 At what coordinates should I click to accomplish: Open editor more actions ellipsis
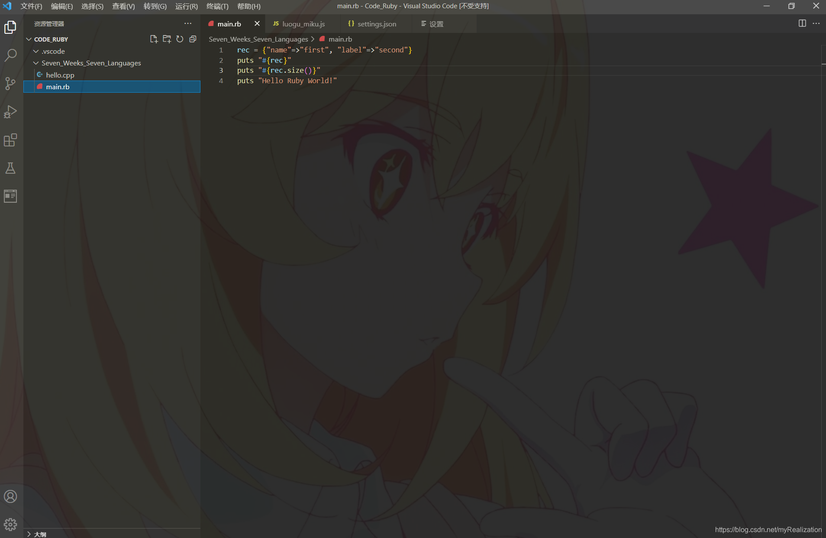[816, 23]
